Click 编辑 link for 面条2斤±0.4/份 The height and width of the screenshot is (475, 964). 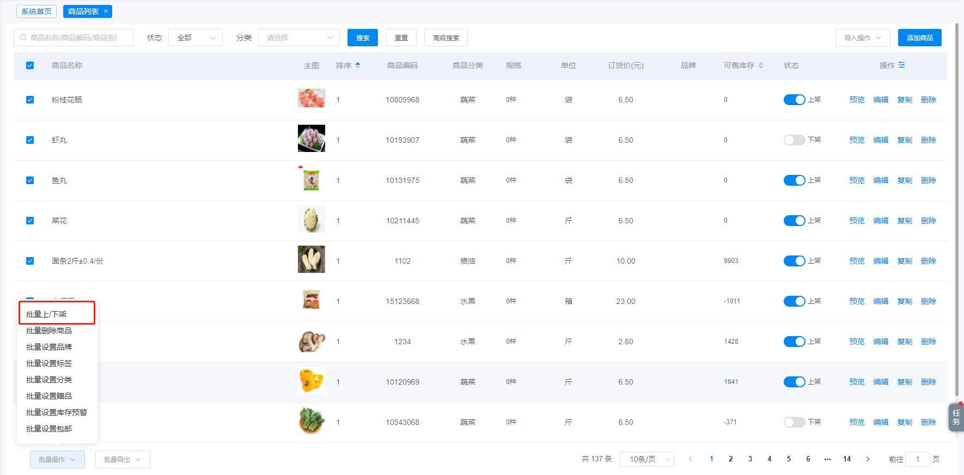[x=881, y=261]
